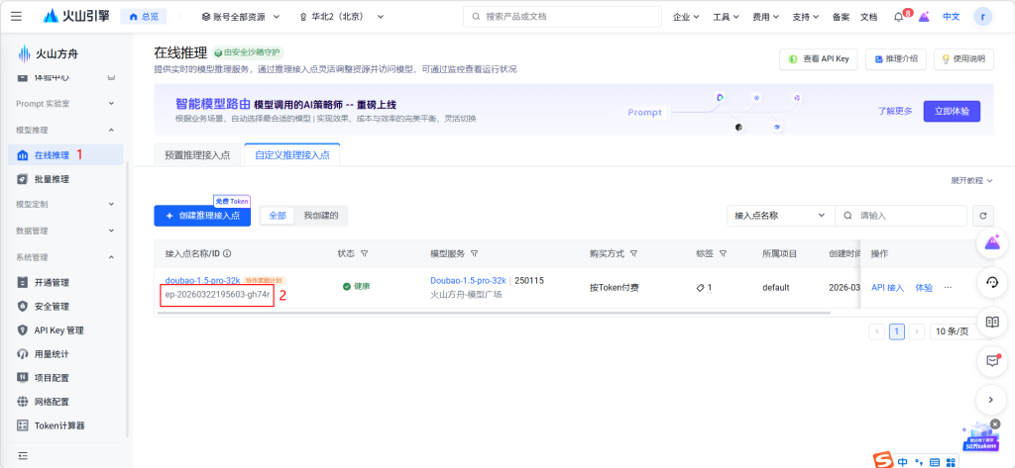Click the filter icon next to 状态 column

tap(365, 253)
